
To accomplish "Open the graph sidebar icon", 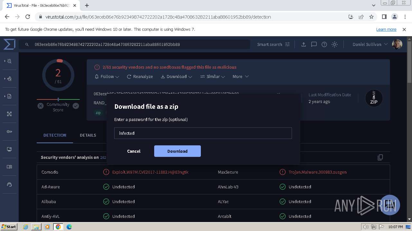I will [9, 114].
